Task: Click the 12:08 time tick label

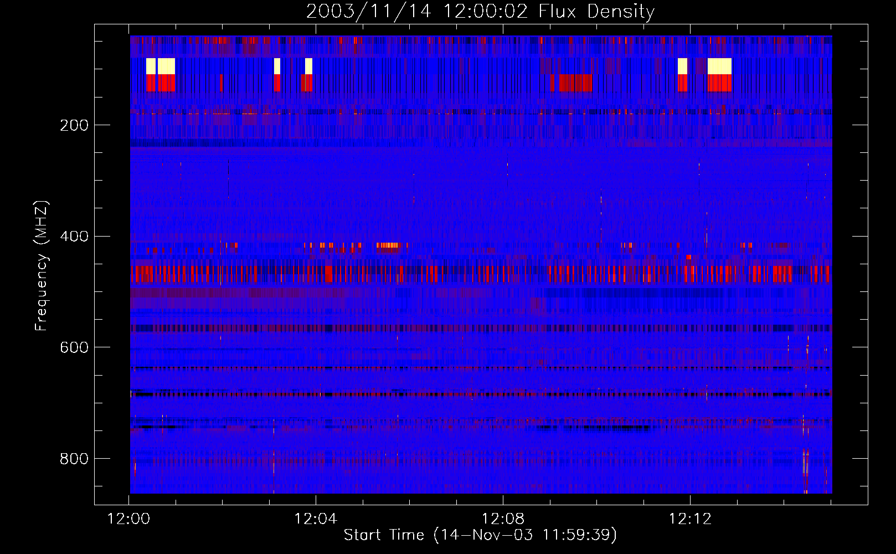Action: (x=503, y=519)
